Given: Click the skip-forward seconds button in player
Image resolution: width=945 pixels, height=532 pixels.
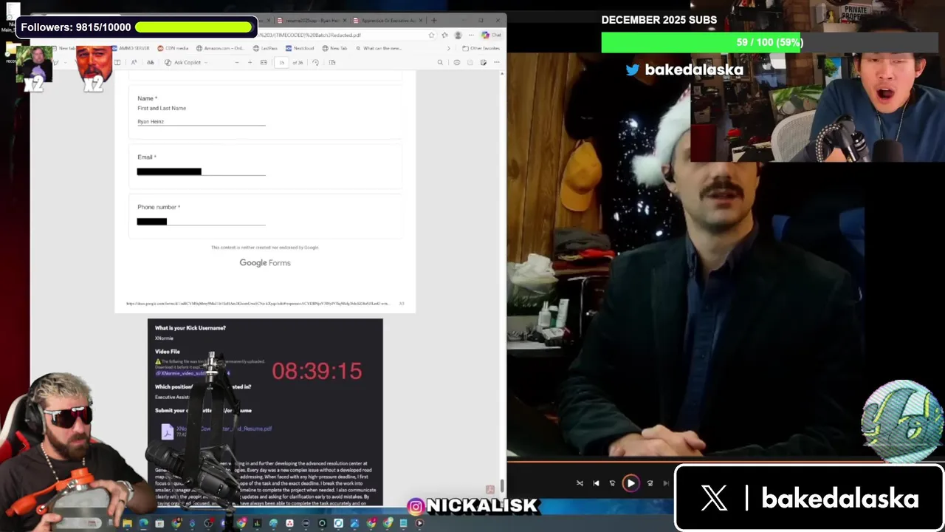Looking at the screenshot, I should [x=650, y=483].
